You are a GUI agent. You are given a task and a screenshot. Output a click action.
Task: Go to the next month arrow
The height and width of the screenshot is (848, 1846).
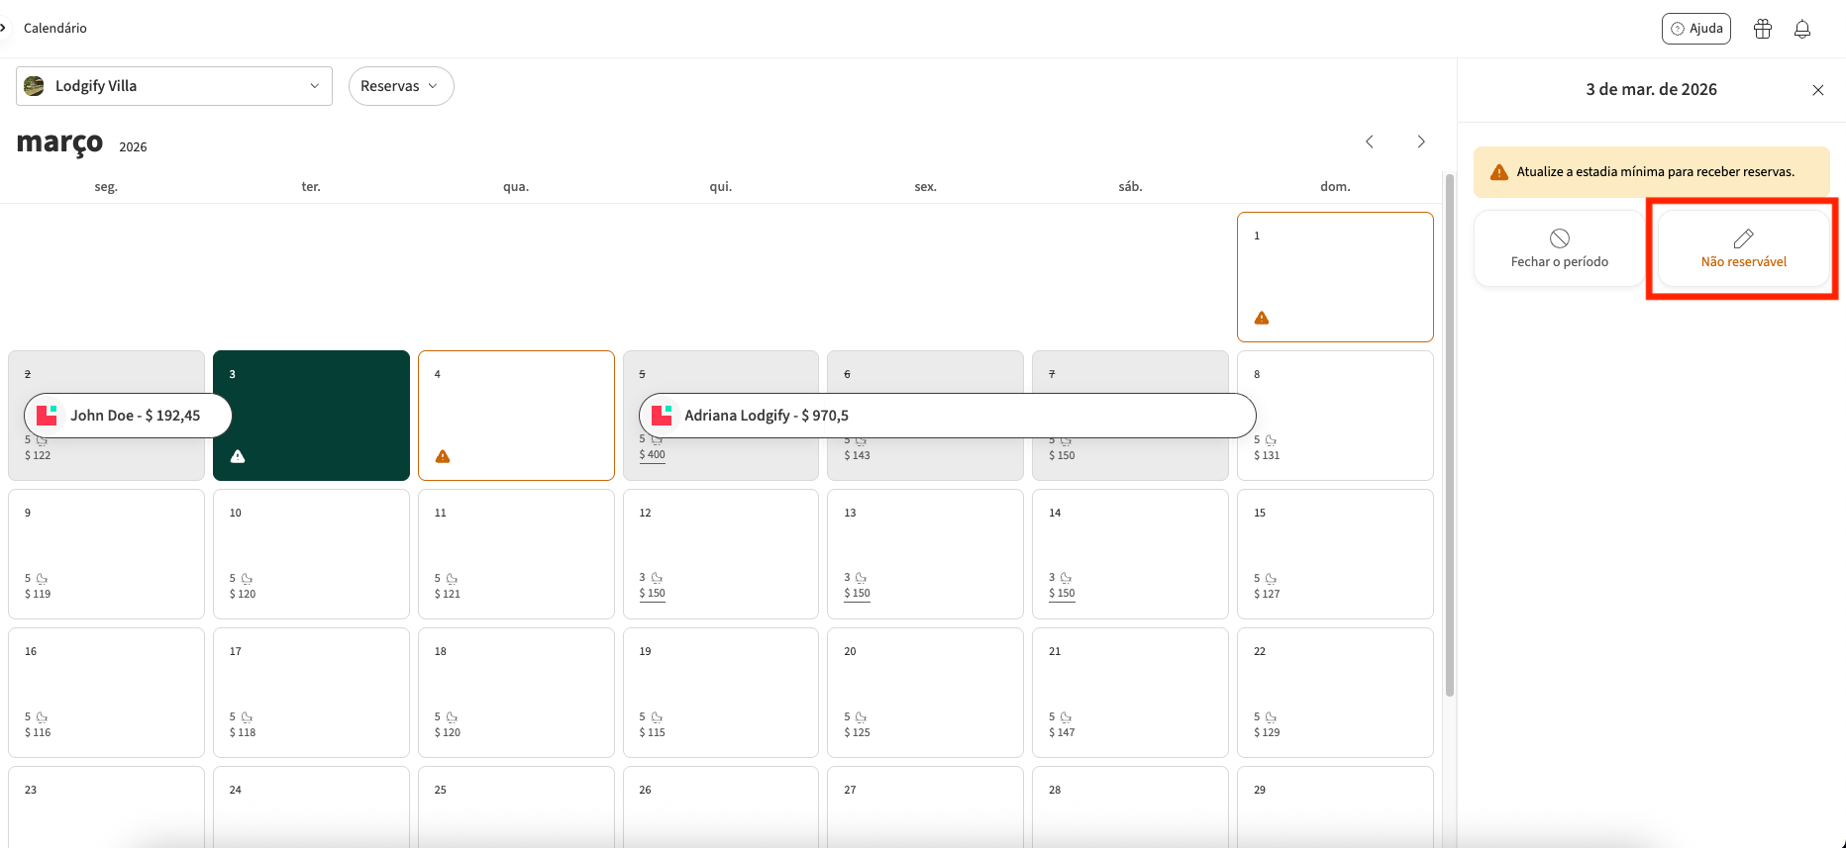click(1420, 141)
